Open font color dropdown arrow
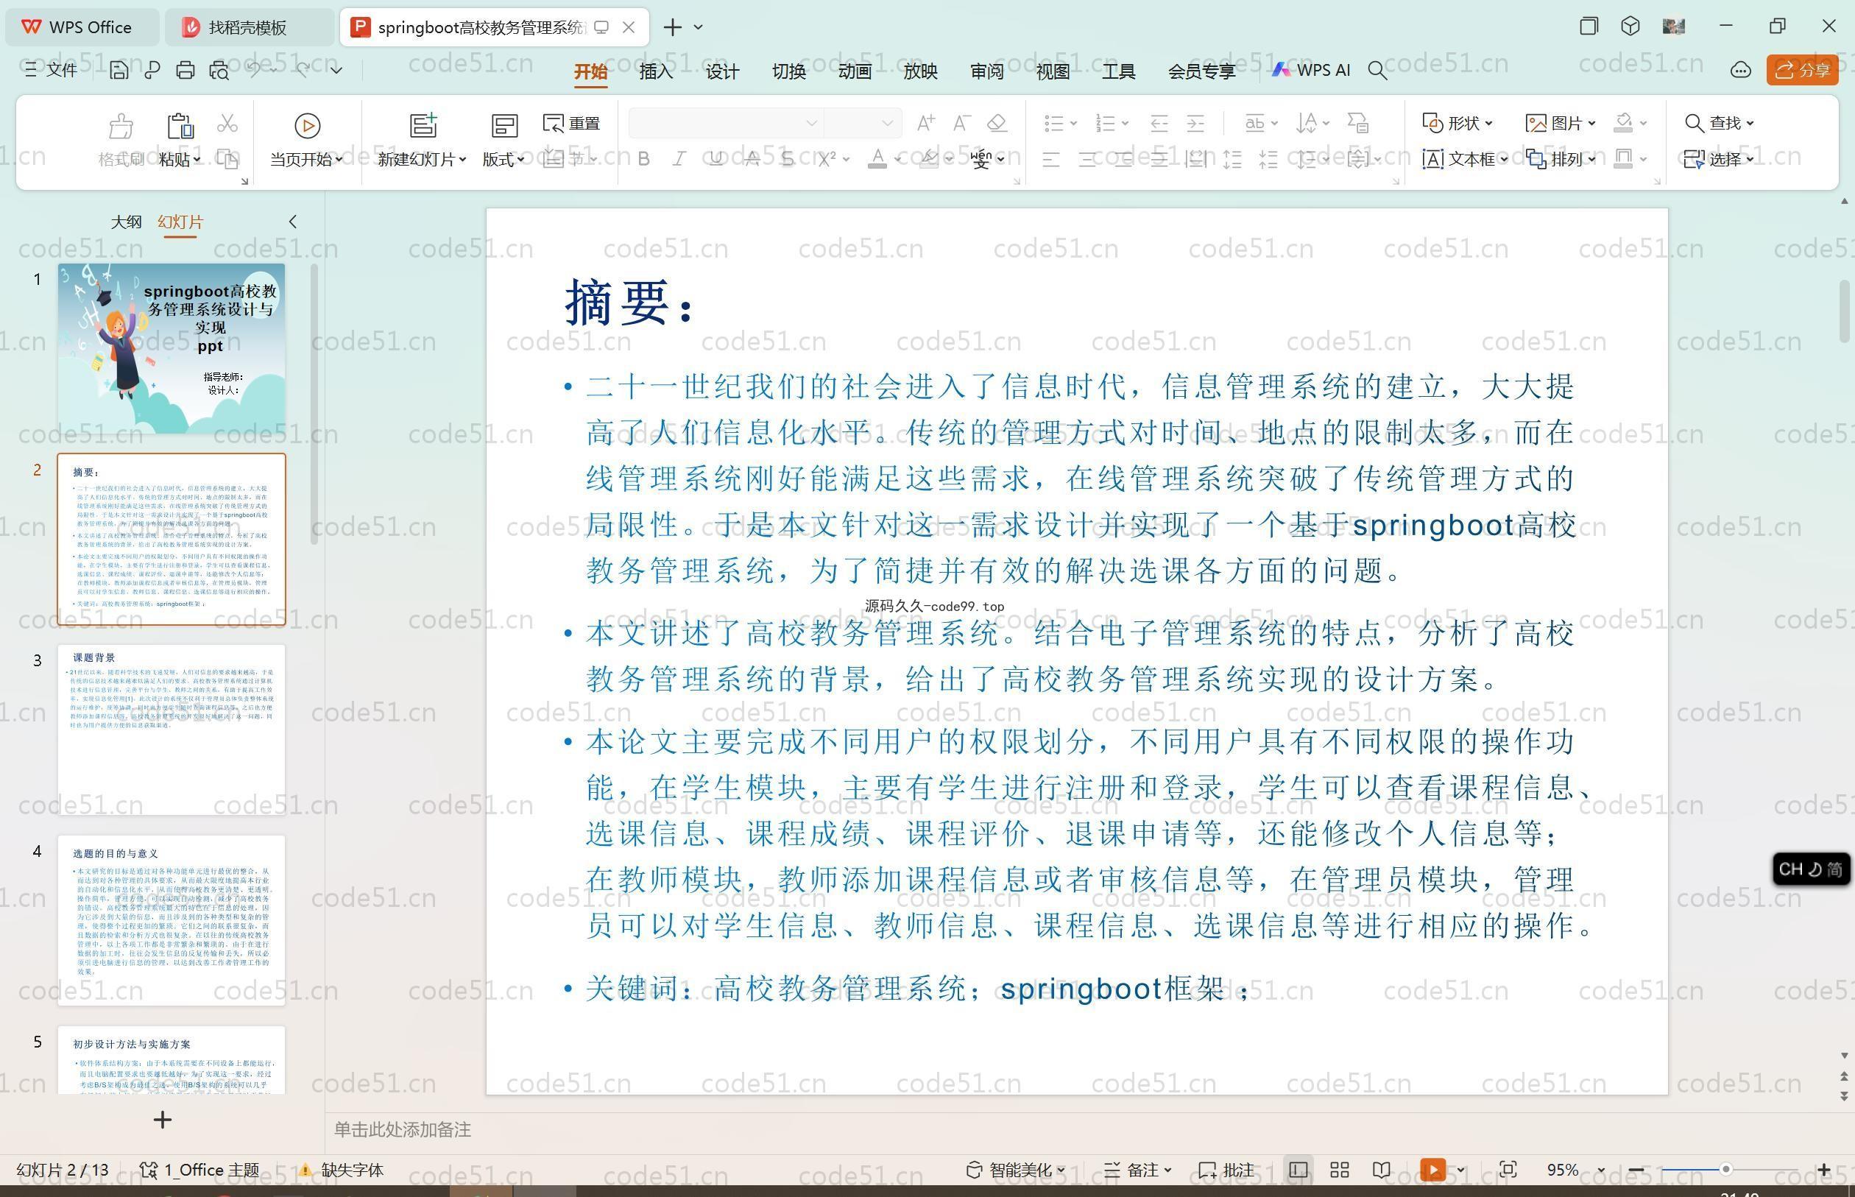This screenshot has width=1855, height=1197. pyautogui.click(x=897, y=159)
